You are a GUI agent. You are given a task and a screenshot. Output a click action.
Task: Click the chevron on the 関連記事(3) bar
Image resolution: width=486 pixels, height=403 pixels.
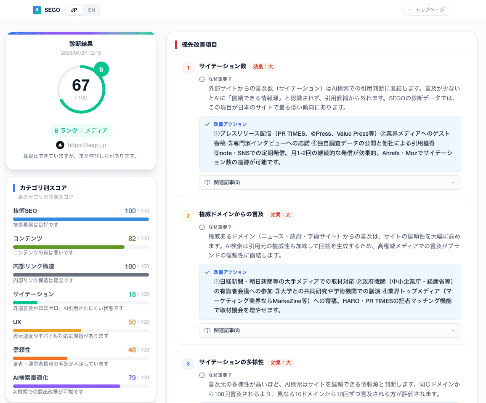(453, 183)
